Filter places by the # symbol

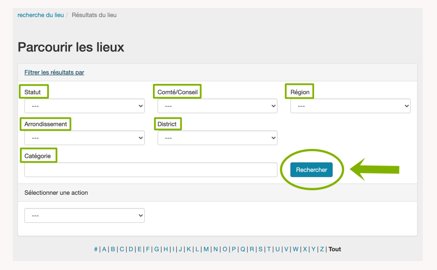point(96,249)
